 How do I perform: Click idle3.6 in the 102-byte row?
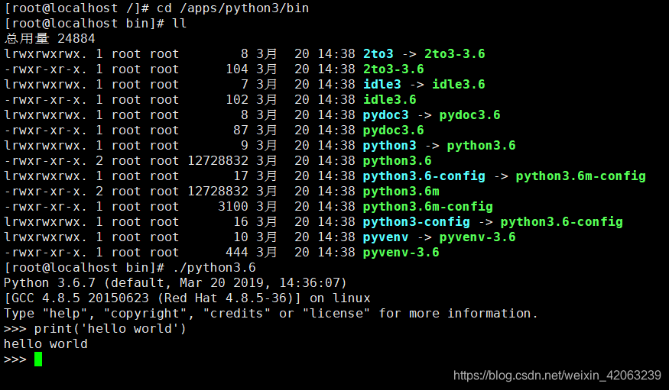389,100
